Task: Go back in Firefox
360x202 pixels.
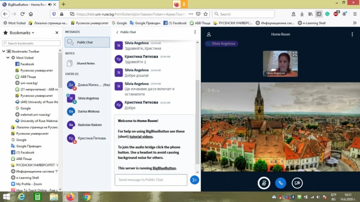Action: (x=5, y=14)
